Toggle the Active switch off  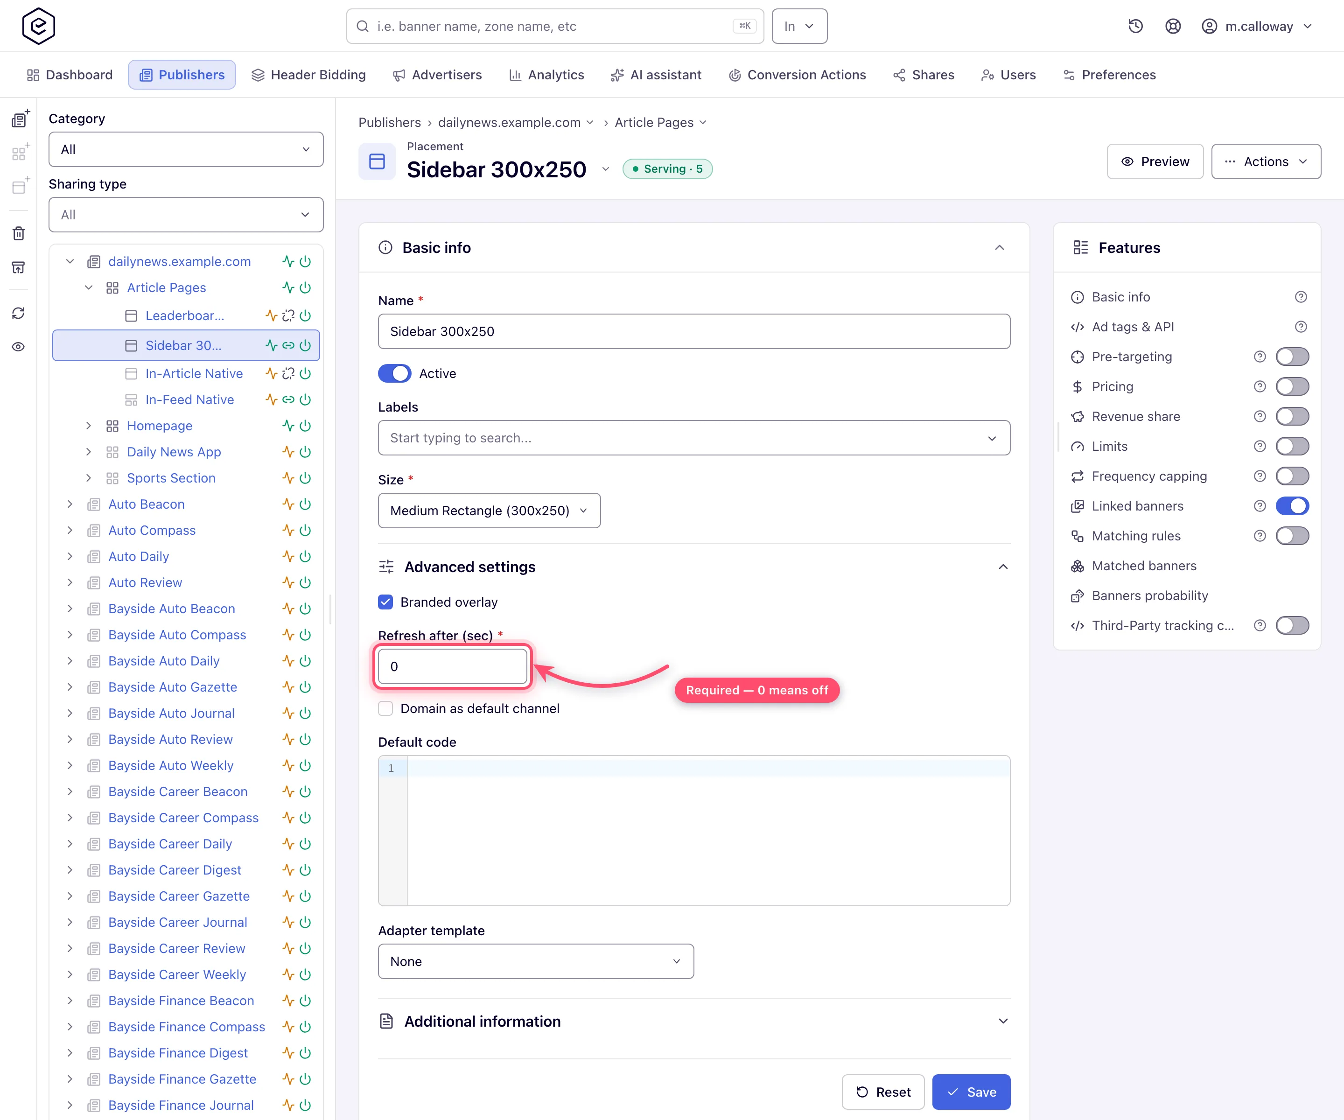pos(394,373)
